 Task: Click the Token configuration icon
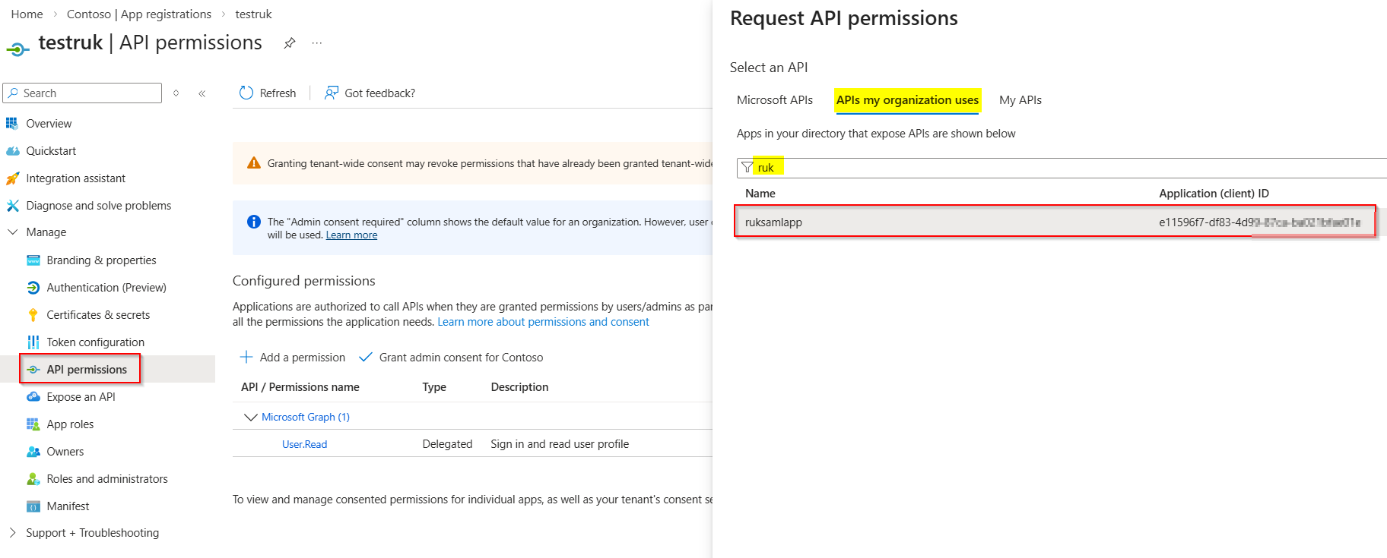coord(33,342)
